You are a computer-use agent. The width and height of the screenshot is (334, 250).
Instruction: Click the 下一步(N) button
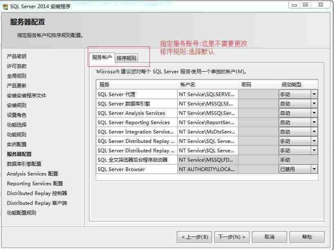(x=232, y=237)
